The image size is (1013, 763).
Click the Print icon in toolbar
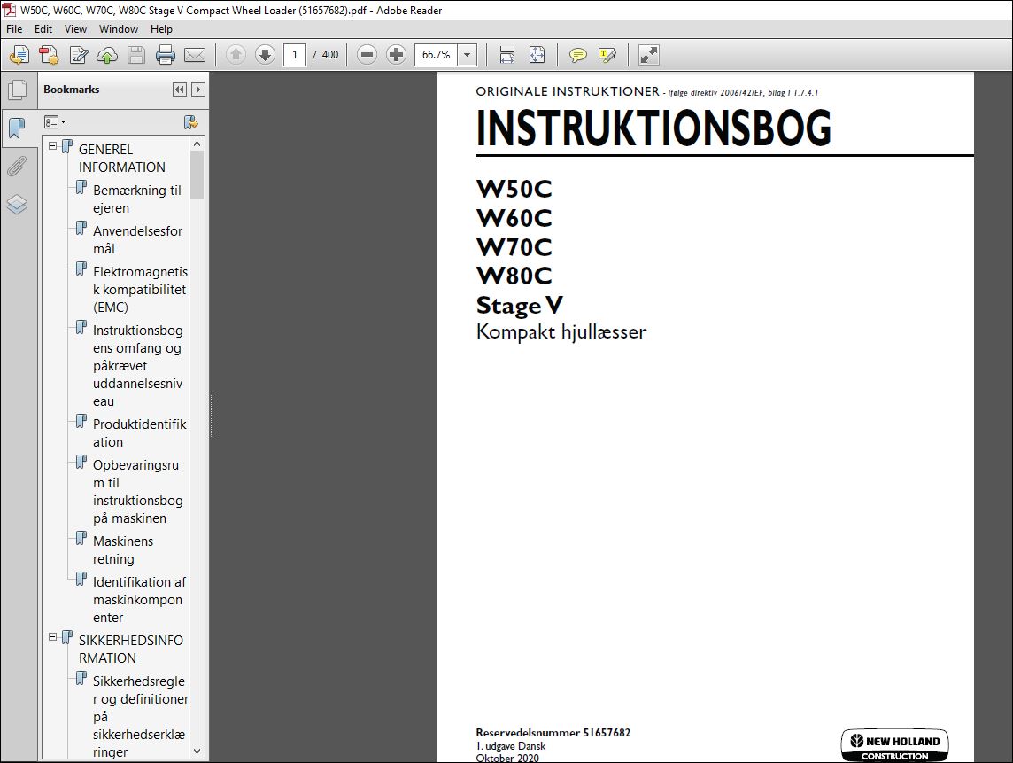pyautogui.click(x=166, y=55)
